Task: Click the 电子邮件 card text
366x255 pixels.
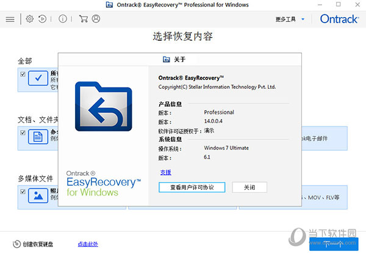Action: pyautogui.click(x=314, y=139)
